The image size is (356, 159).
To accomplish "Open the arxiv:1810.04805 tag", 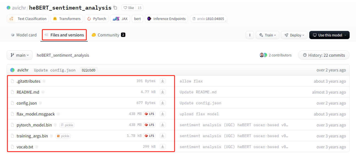I will pyautogui.click(x=208, y=19).
